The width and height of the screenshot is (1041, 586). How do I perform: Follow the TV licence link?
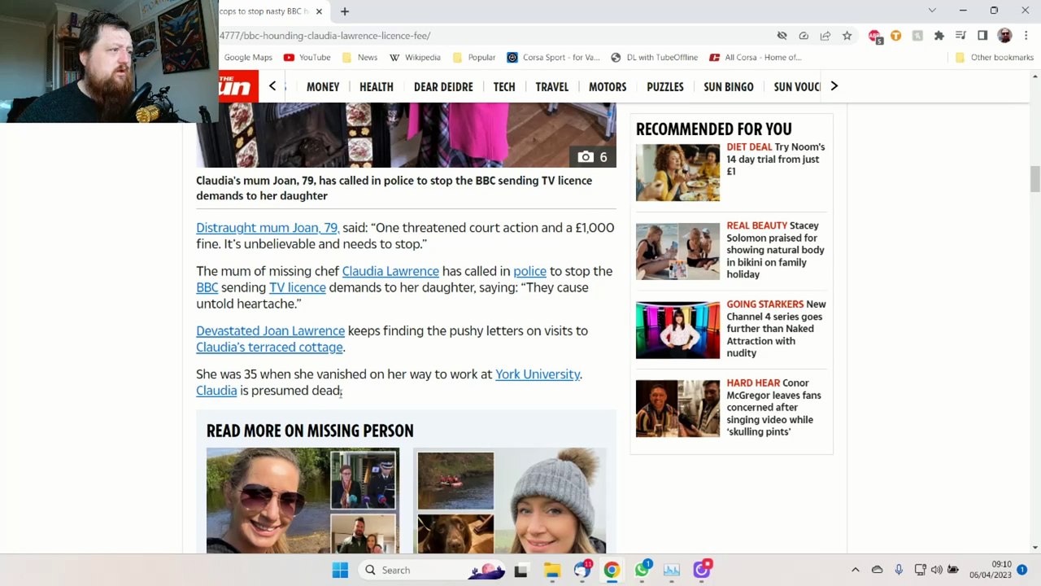pos(298,287)
